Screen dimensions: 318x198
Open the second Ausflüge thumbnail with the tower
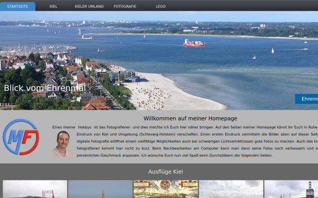pos(100,189)
